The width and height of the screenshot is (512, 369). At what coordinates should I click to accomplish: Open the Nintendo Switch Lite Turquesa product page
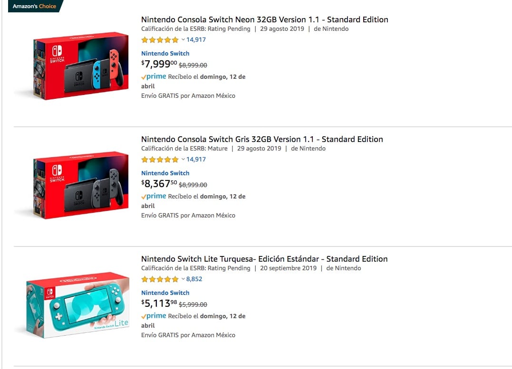[x=264, y=259]
